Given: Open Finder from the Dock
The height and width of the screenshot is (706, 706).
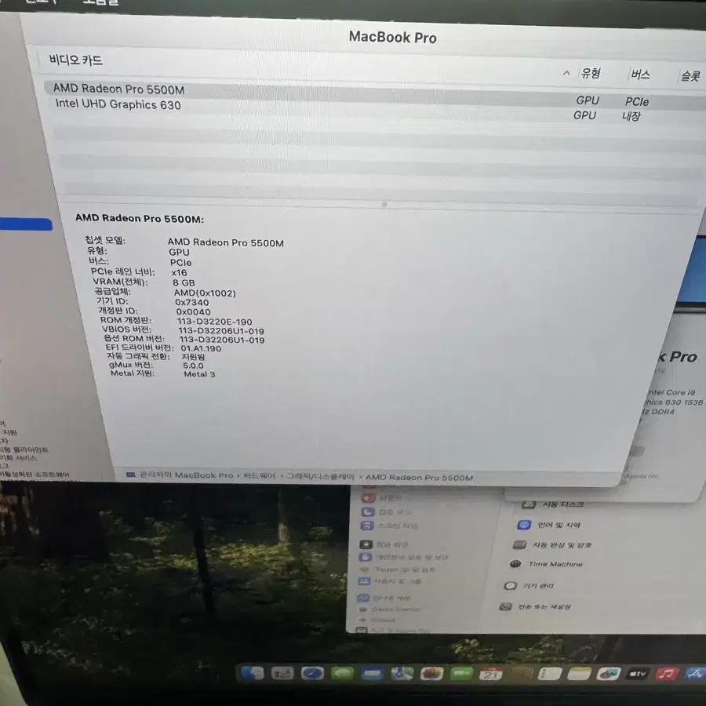Looking at the screenshot, I should pyautogui.click(x=252, y=673).
